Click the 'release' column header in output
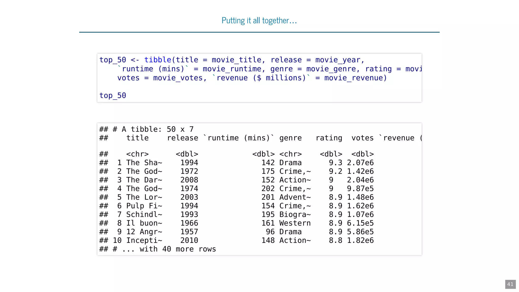519x292 pixels. pyautogui.click(x=182, y=138)
